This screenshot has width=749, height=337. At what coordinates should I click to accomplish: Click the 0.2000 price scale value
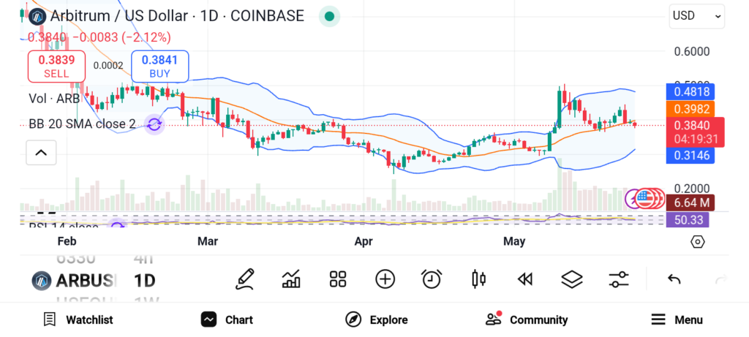(x=692, y=189)
